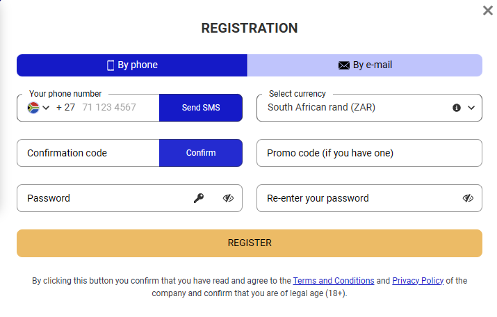Click the key icon in Password field
The width and height of the screenshot is (497, 317).
point(199,198)
